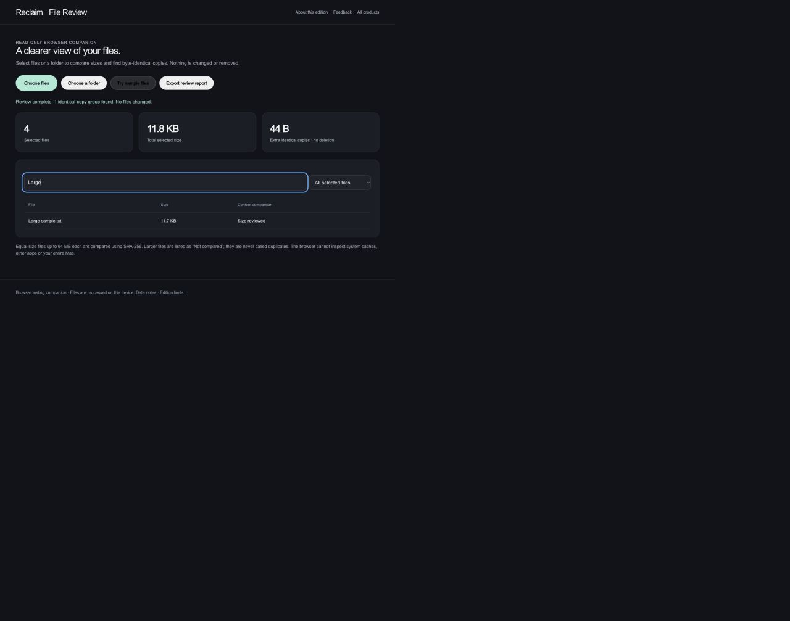Click the Extra identical copies label
Image resolution: width=790 pixels, height=621 pixels.
[x=302, y=140]
